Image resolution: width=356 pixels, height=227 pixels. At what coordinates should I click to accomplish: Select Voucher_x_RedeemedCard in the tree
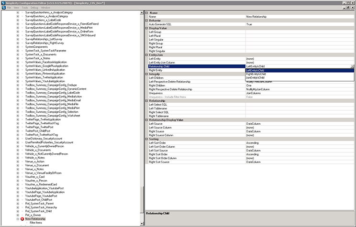tap(41, 184)
